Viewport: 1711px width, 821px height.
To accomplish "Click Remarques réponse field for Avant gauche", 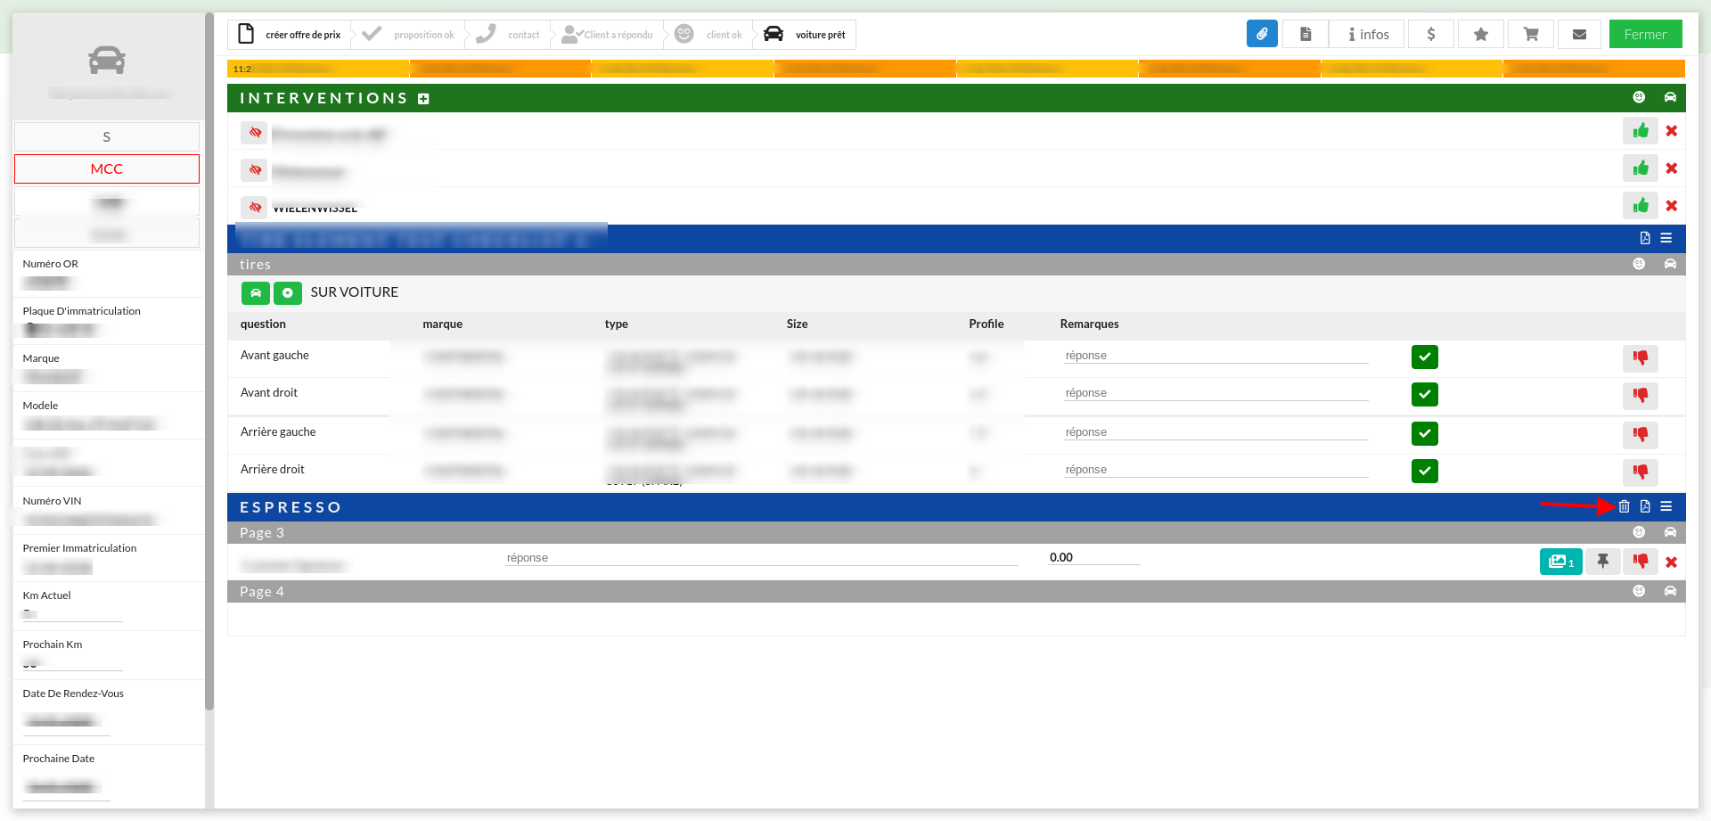I will click(1216, 356).
